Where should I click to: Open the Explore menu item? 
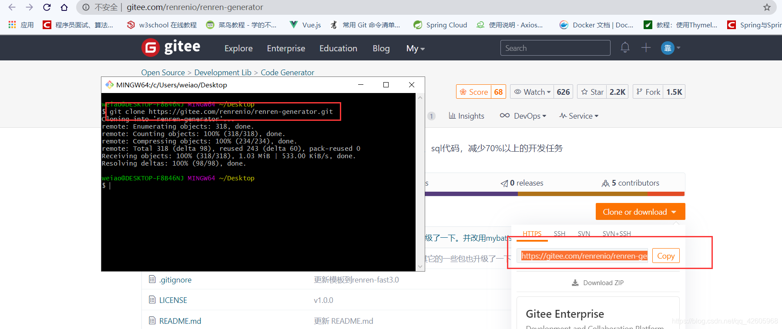238,48
